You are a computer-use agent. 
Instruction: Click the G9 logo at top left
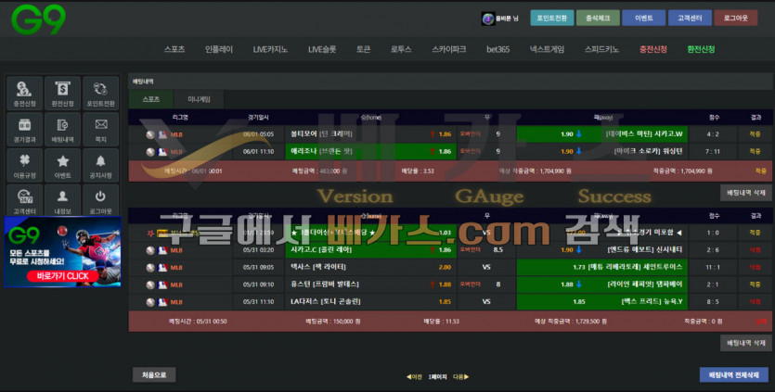[38, 19]
